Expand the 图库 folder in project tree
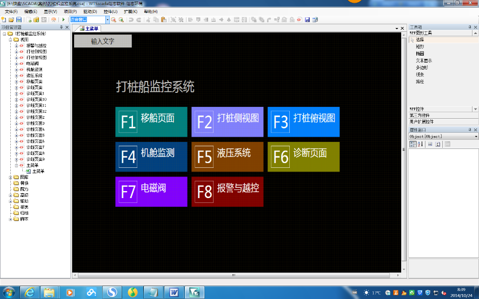Viewport: 479px width, 299px height. (x=10, y=177)
